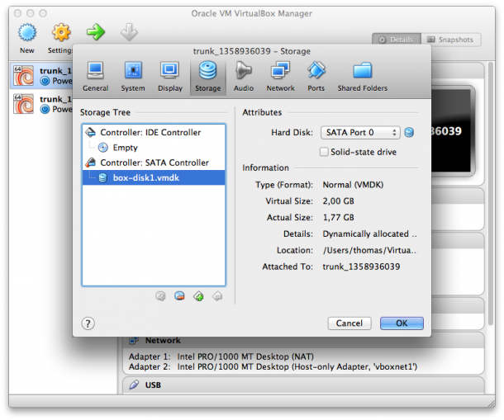
Task: Click the Network section icon in details
Action: pos(134,341)
